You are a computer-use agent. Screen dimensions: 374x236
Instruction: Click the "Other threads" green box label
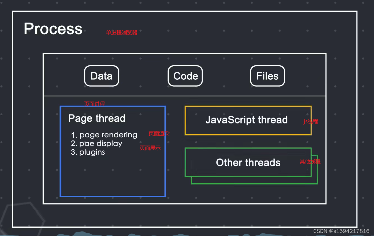248,162
